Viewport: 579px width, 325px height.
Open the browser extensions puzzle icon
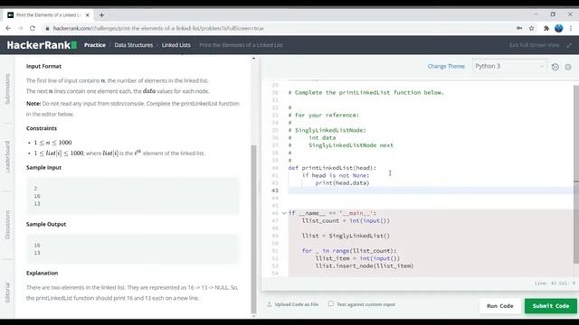(x=546, y=28)
